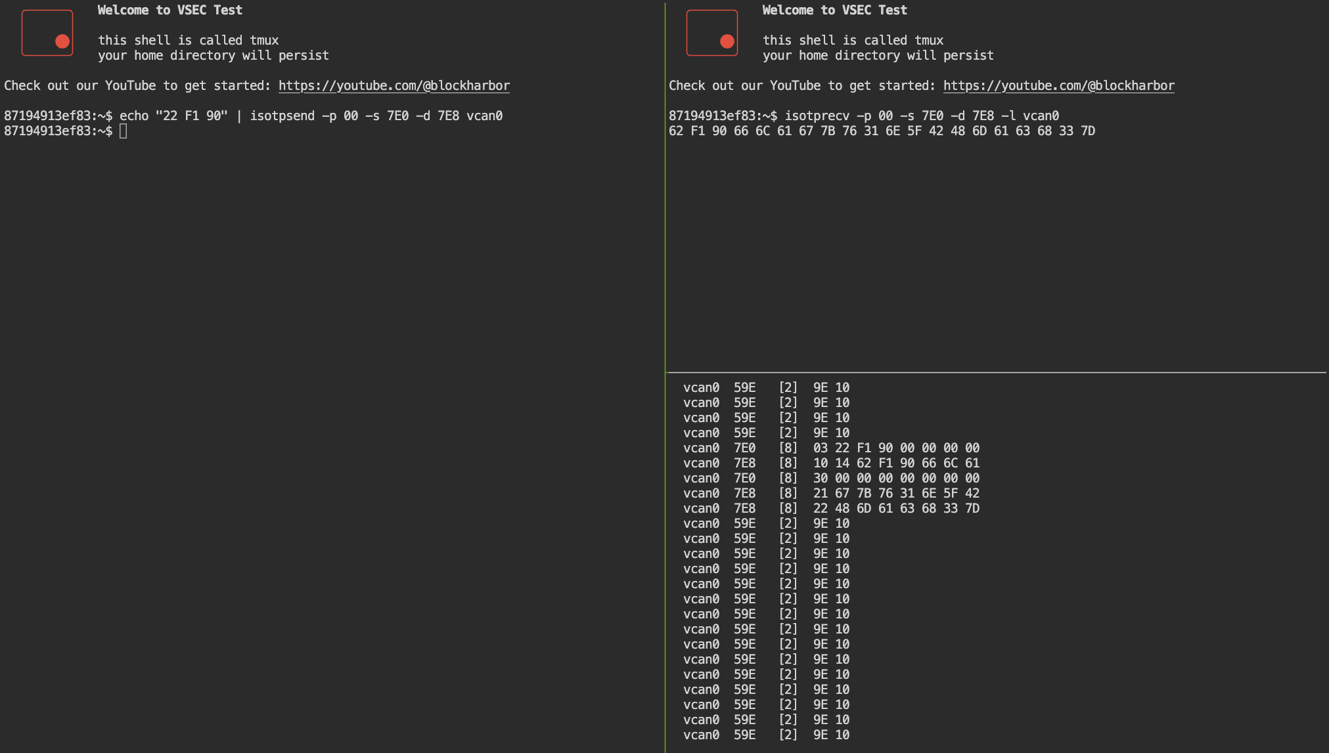This screenshot has height=753, width=1329.
Task: Click the VSEC logo in the left pane
Action: pos(47,33)
